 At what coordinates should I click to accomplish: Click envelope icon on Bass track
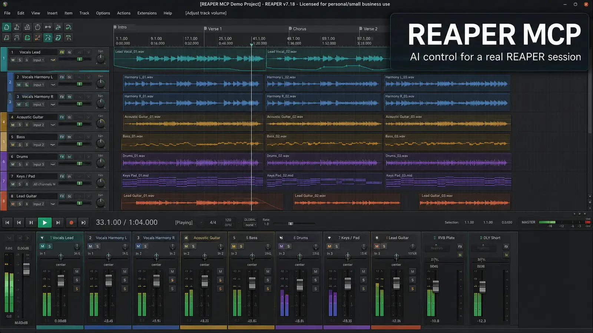pos(53,145)
